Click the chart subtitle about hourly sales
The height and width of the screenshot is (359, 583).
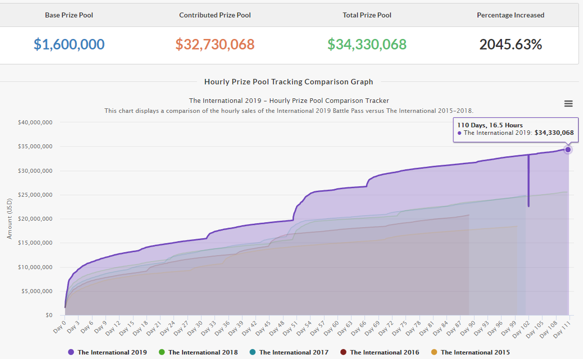point(289,111)
